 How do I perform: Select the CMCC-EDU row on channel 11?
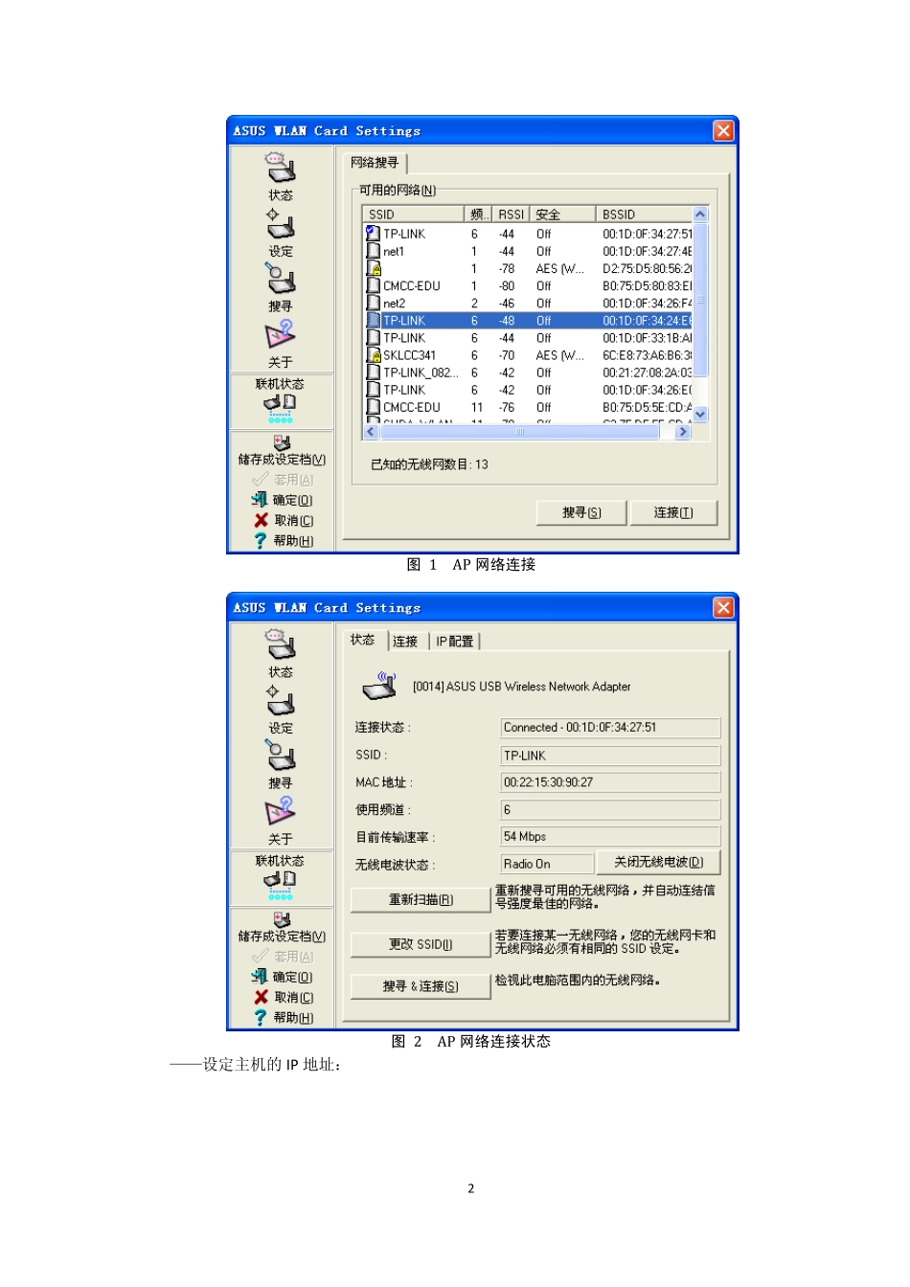528,407
